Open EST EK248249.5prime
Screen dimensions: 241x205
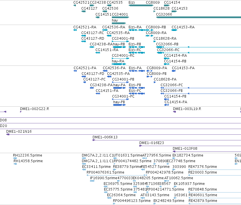169,201
